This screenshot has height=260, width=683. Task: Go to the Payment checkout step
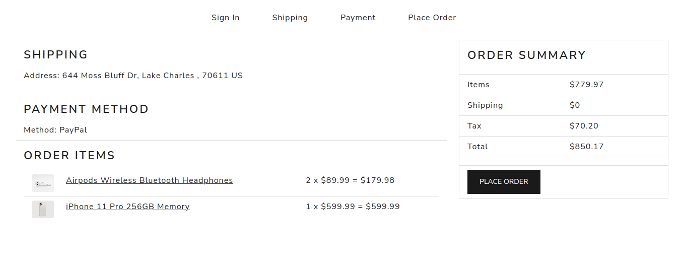358,18
